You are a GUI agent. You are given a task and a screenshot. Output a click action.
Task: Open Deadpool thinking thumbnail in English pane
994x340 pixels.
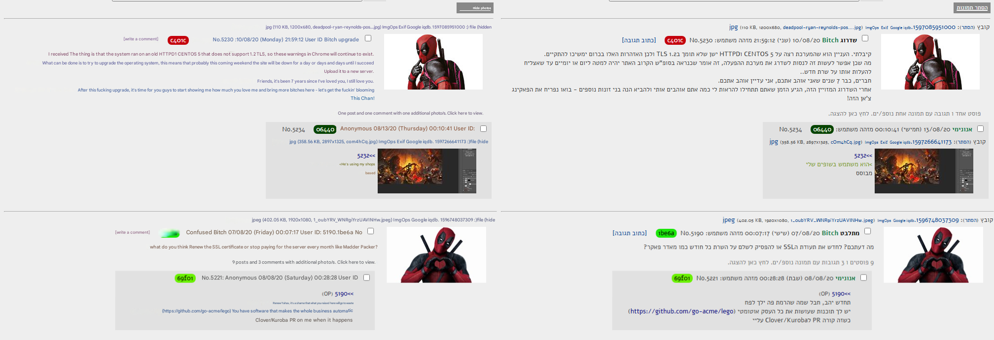tap(433, 62)
